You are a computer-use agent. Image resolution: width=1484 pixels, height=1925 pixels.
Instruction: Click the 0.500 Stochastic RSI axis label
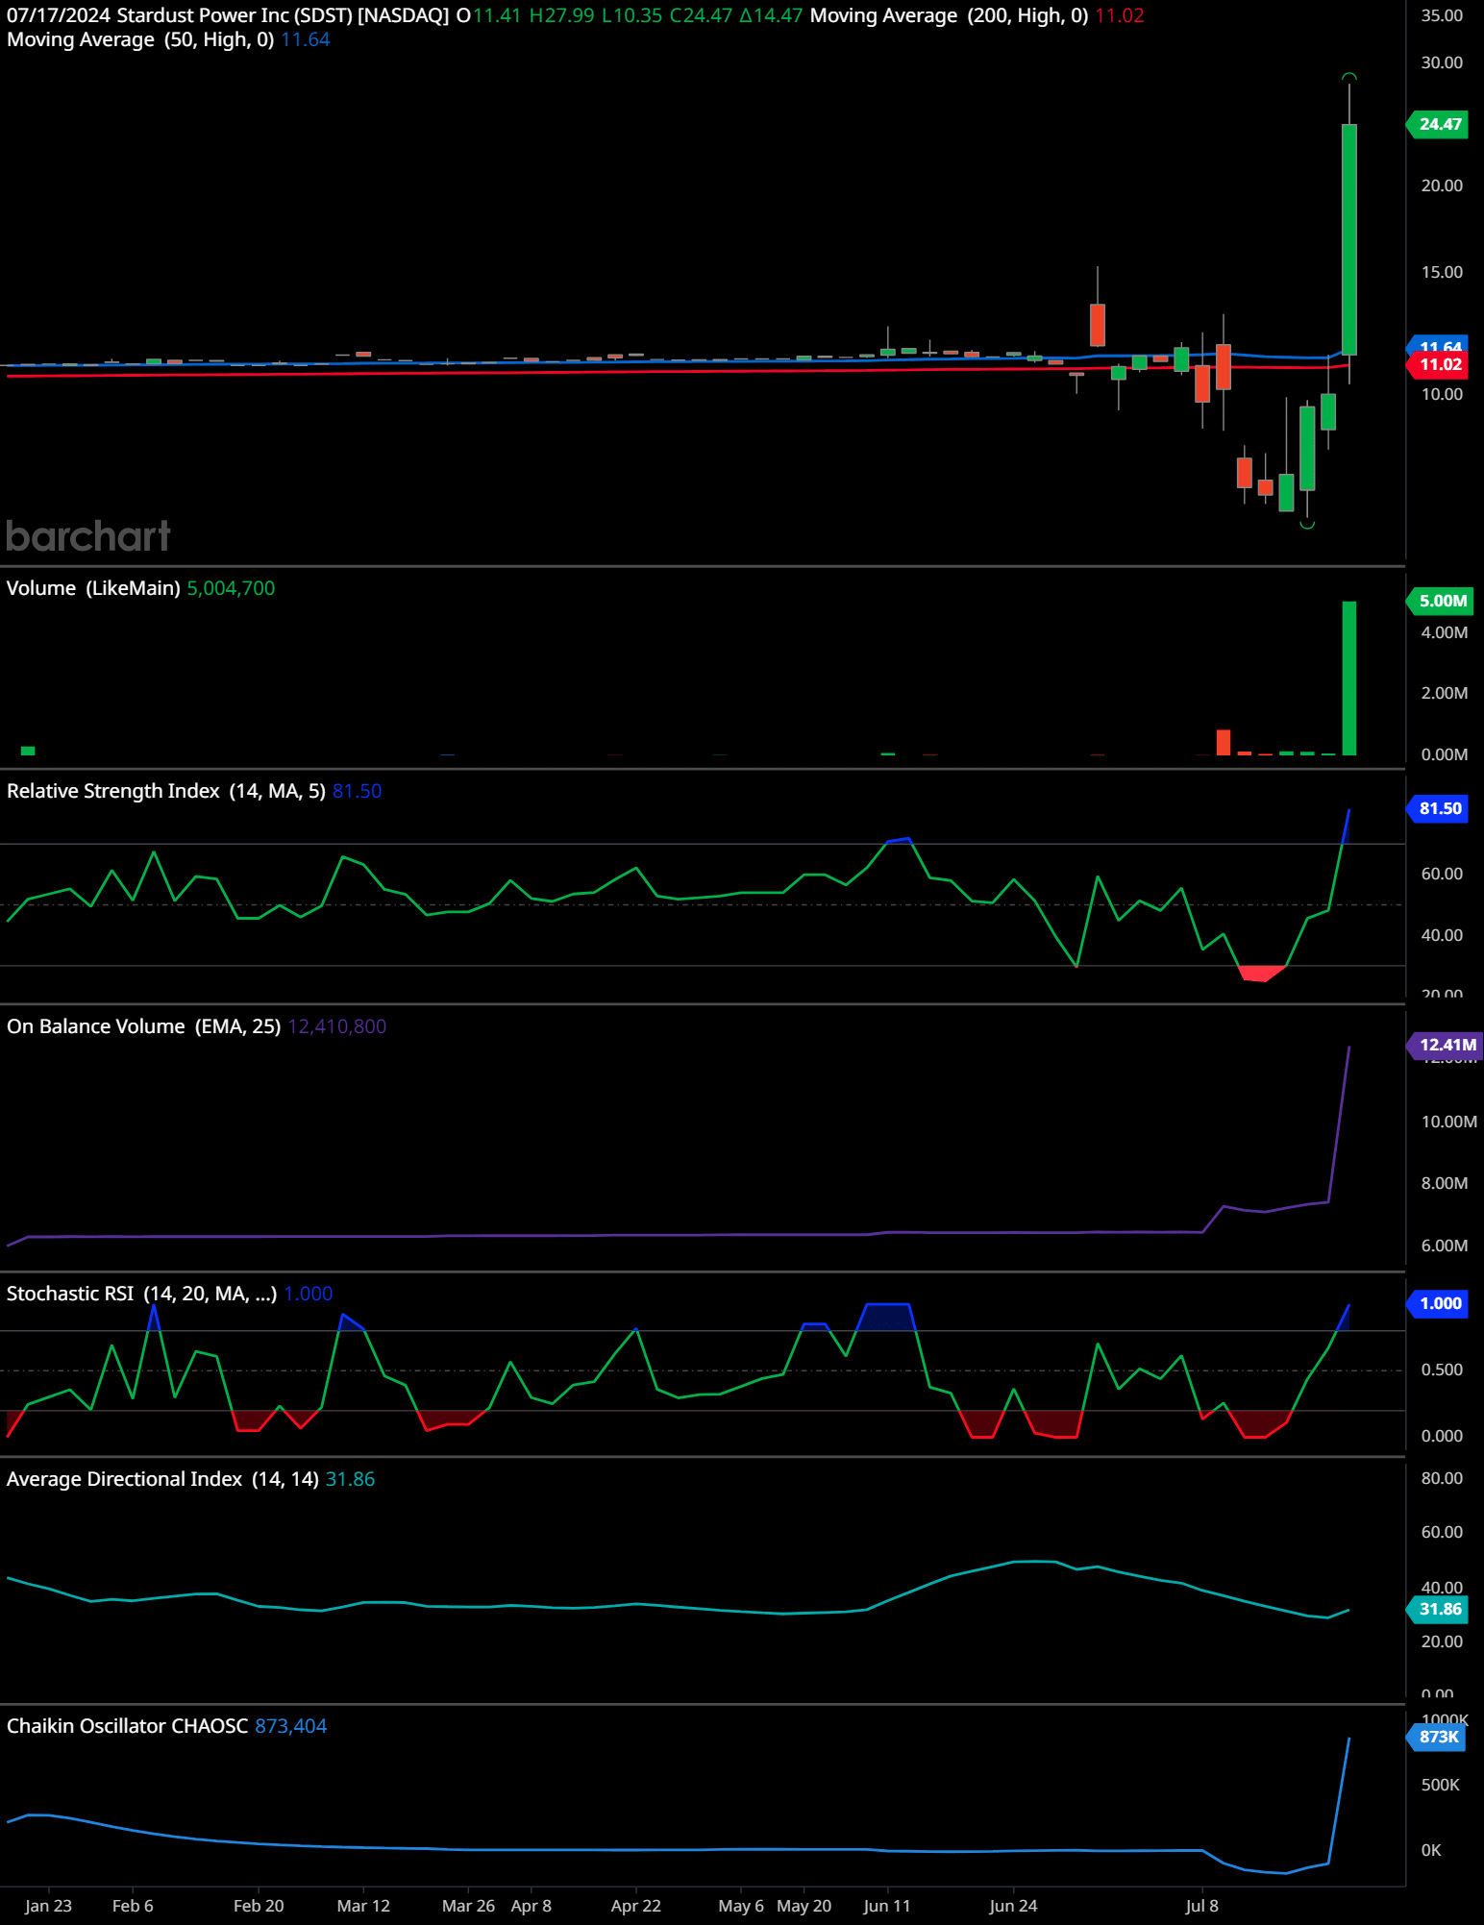tap(1442, 1370)
